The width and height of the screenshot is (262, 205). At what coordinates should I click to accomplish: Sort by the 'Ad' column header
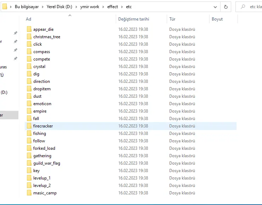coord(29,19)
